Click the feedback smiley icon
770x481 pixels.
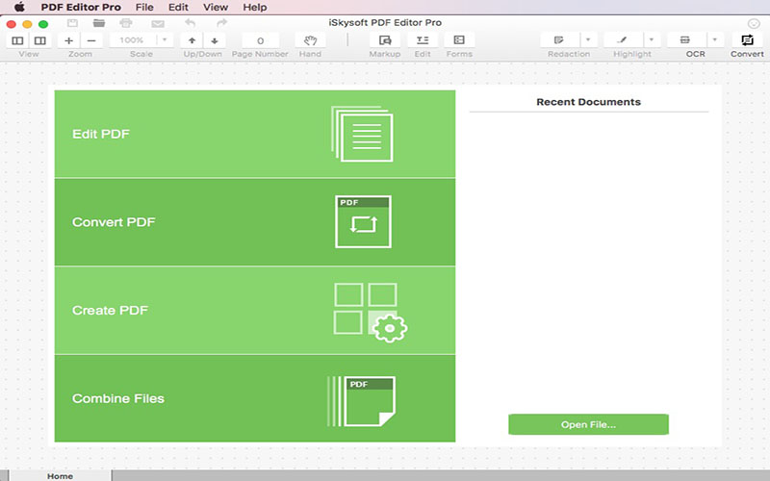point(754,23)
